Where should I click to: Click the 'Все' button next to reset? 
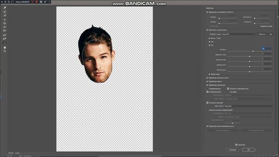(x=271, y=34)
